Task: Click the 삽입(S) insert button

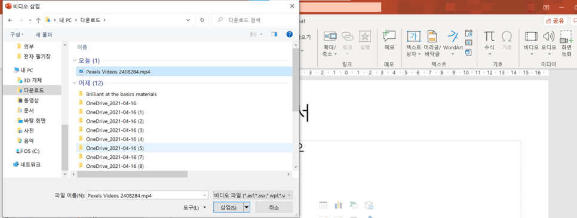Action: point(228,207)
